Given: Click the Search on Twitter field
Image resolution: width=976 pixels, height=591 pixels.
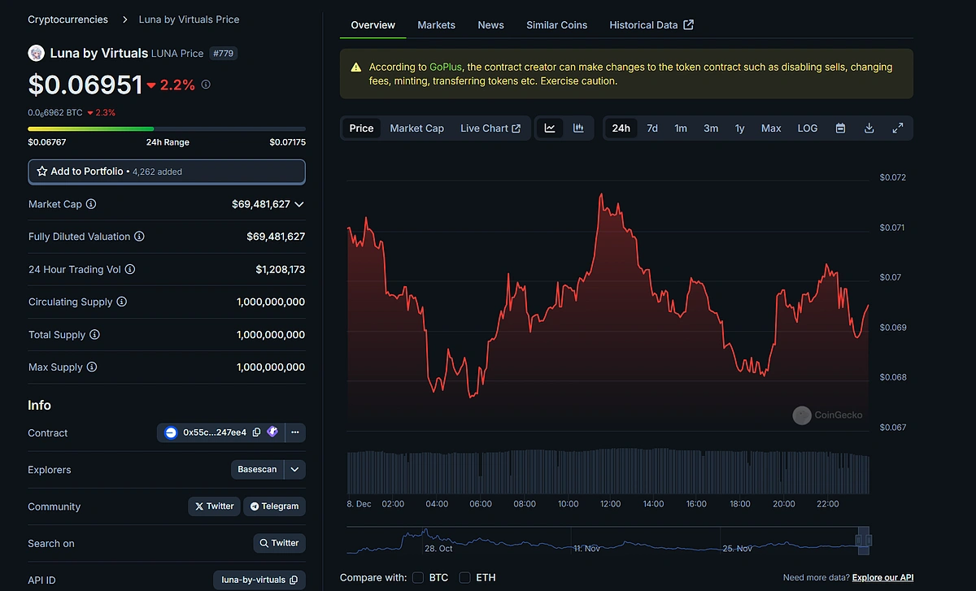Looking at the screenshot, I should point(279,543).
